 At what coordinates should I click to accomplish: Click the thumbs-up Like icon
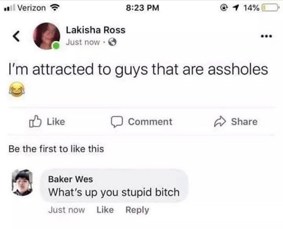click(x=35, y=121)
